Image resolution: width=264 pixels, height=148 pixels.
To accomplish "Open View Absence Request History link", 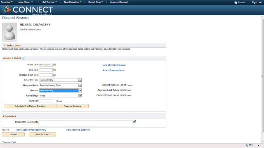I will click(31, 130).
